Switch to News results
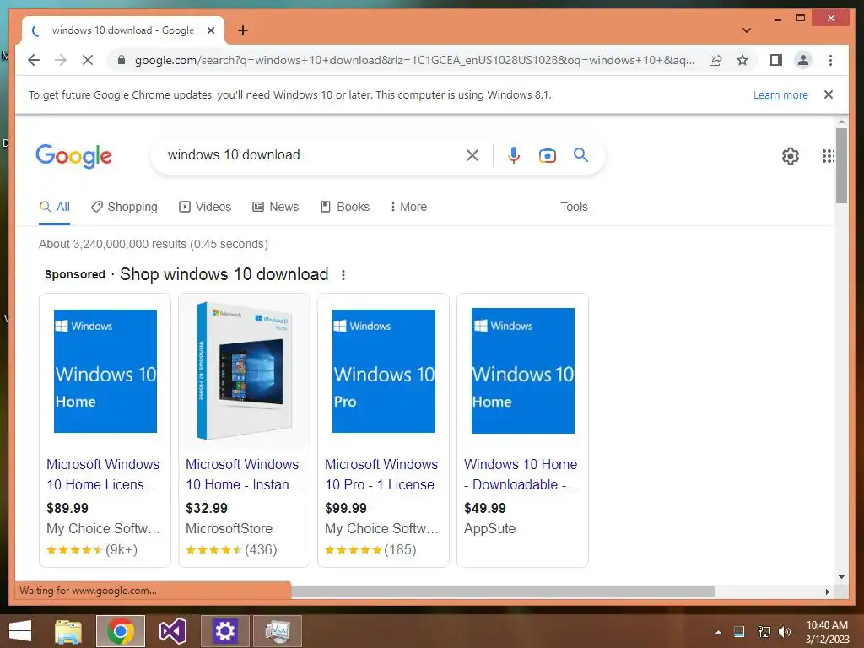The image size is (864, 648). pos(276,208)
